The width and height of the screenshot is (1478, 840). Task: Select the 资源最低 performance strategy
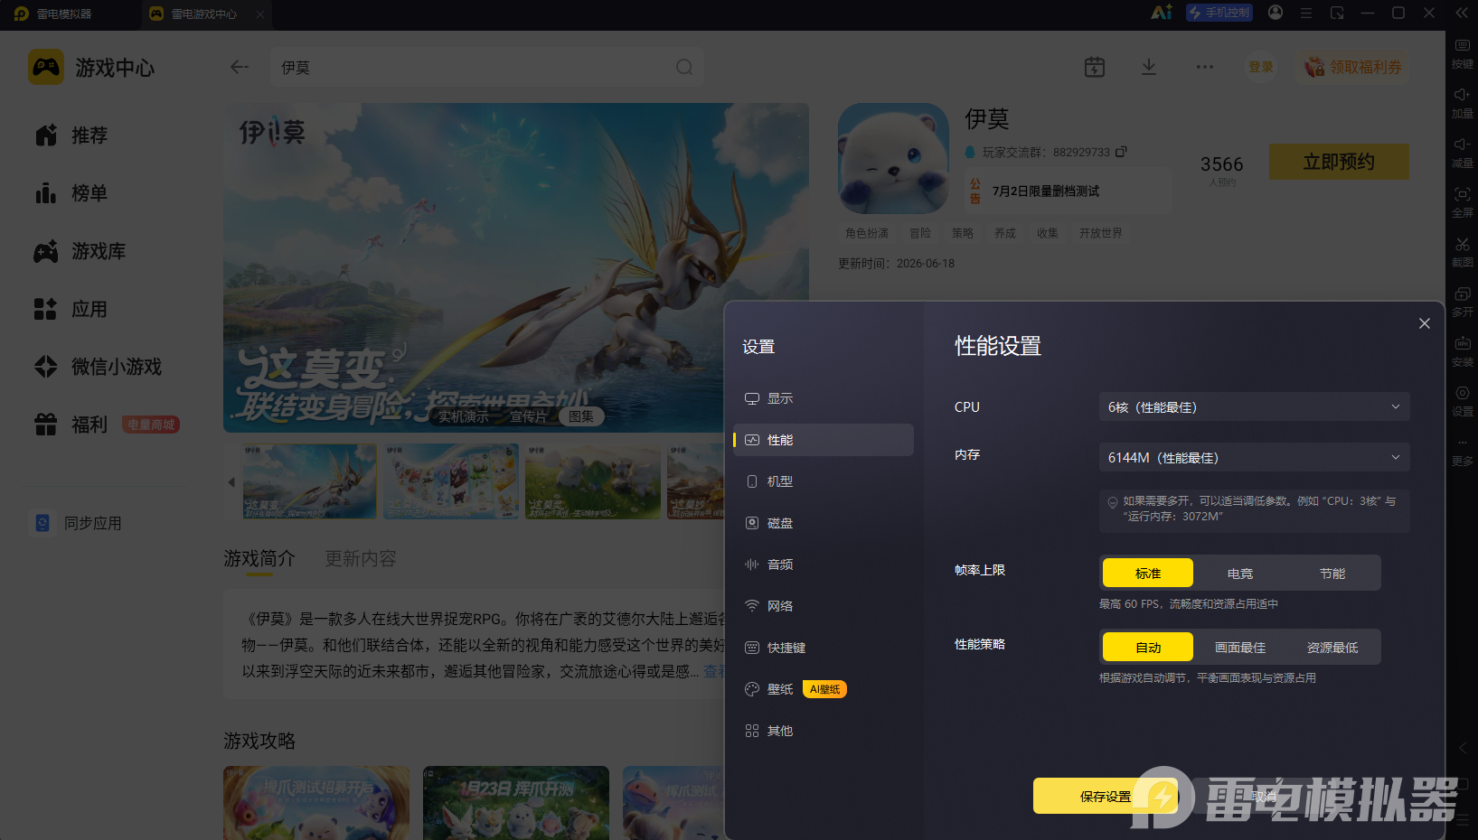click(1332, 647)
